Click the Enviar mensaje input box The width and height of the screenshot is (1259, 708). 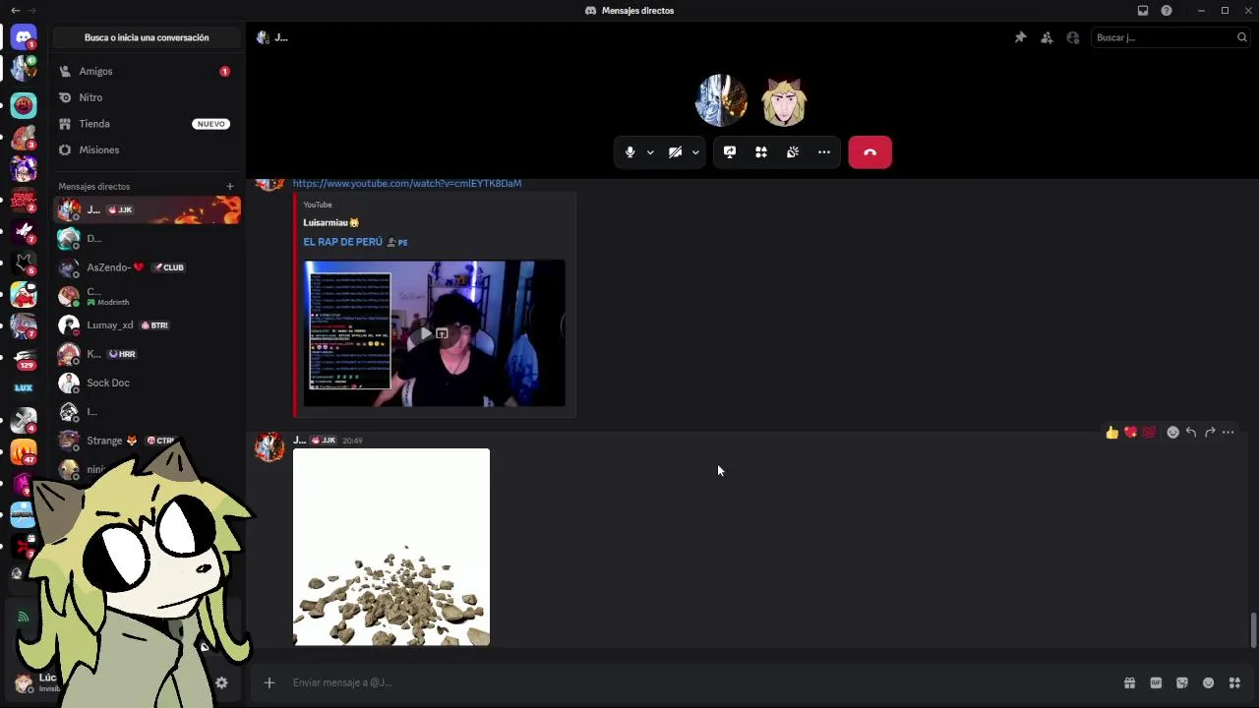point(698,682)
